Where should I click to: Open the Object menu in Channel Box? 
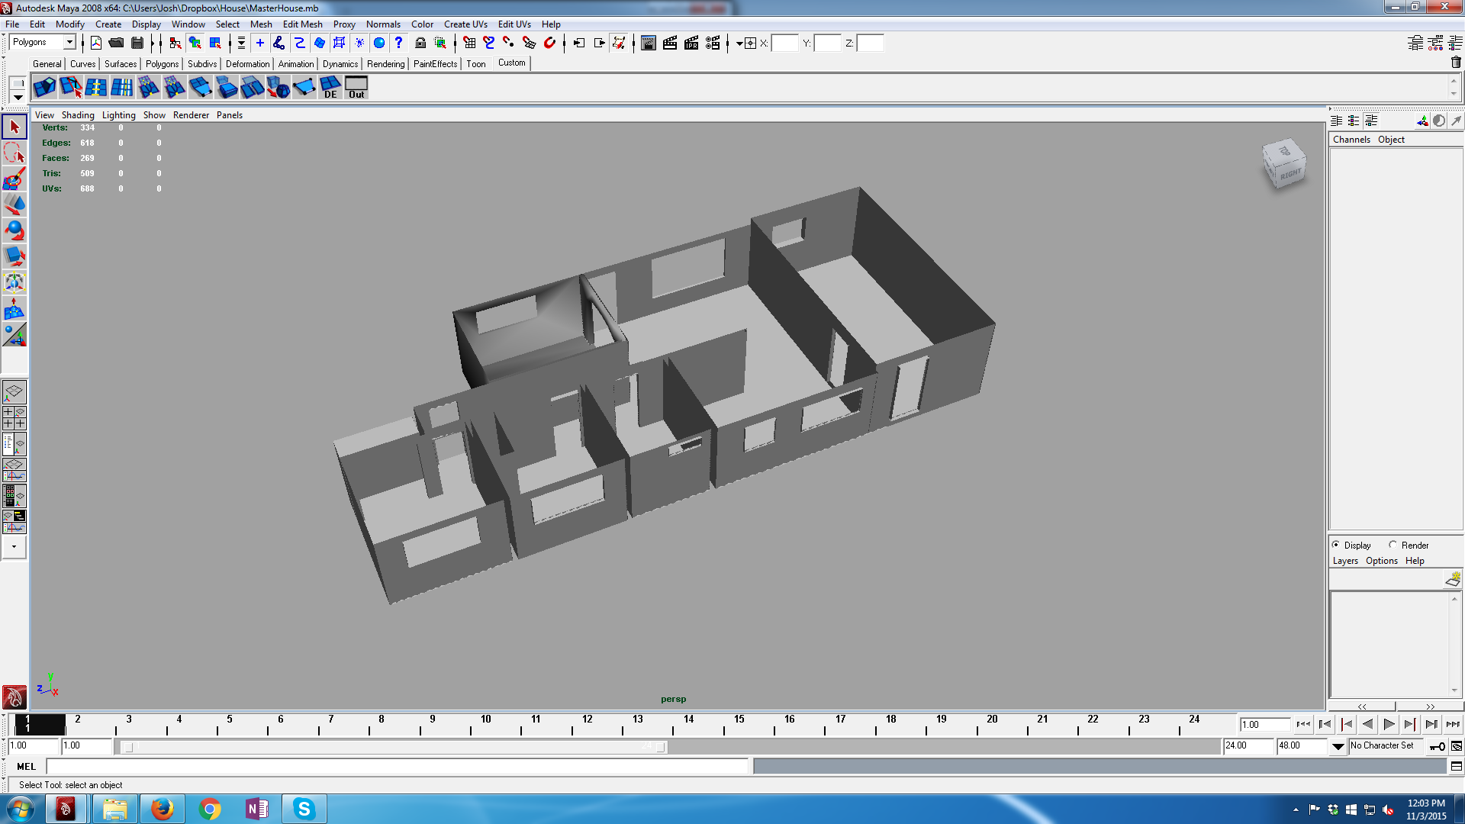point(1391,140)
